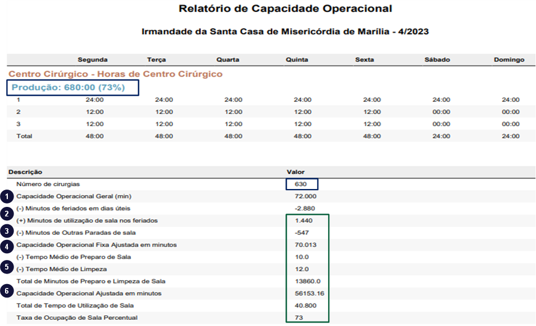Select the value -547
This screenshot has width=536, height=326.
click(x=302, y=233)
